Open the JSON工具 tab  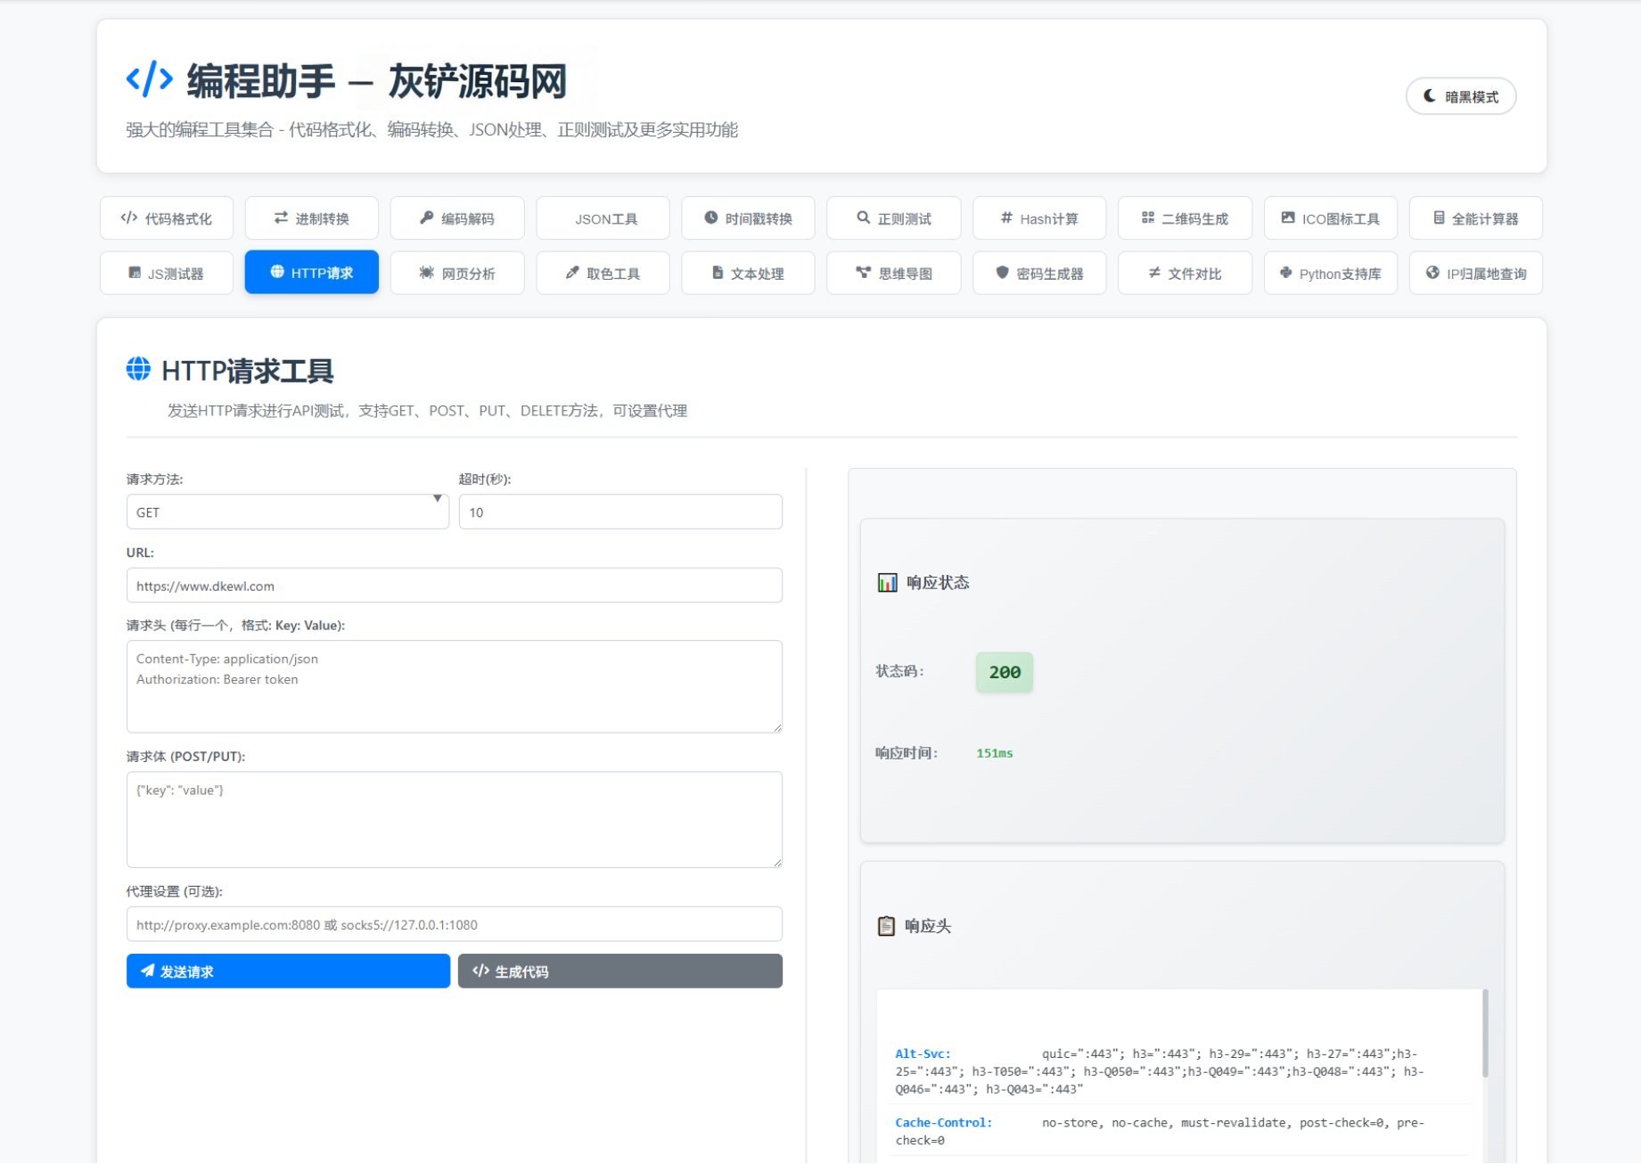[x=603, y=218]
